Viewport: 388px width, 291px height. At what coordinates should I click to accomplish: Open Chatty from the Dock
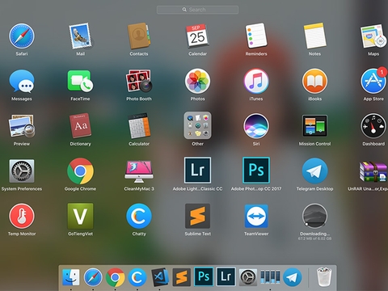137,277
